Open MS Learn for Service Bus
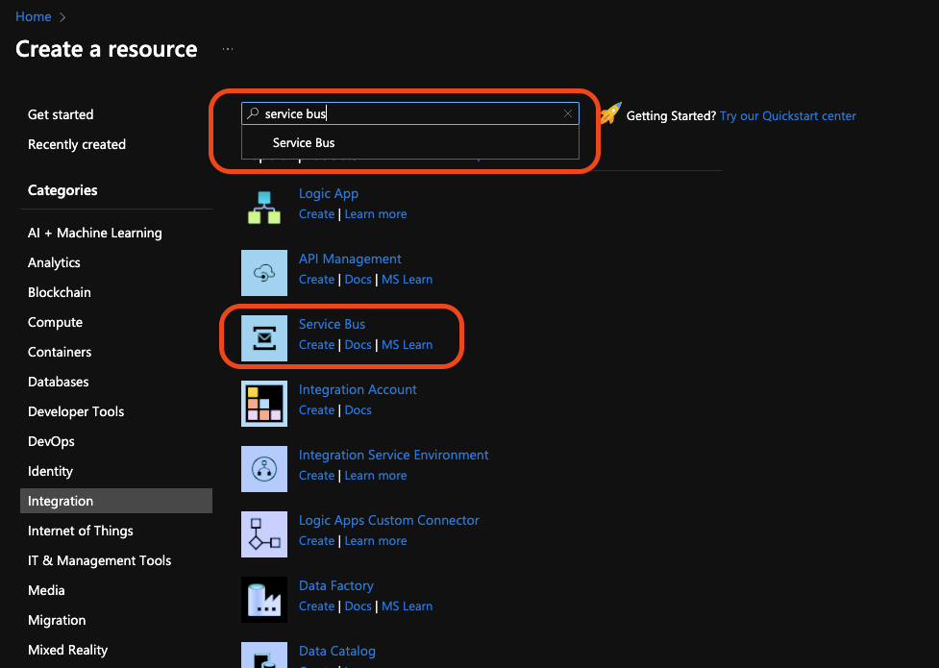 [408, 344]
